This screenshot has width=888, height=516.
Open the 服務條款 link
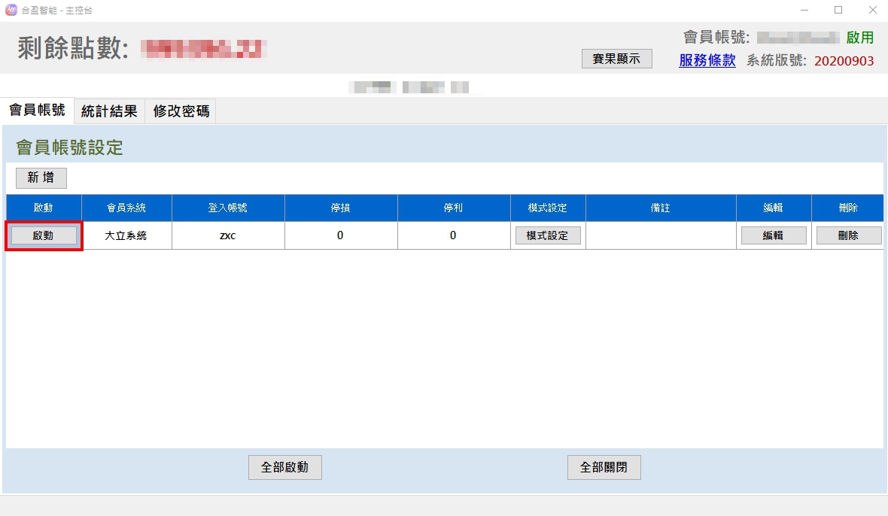707,61
